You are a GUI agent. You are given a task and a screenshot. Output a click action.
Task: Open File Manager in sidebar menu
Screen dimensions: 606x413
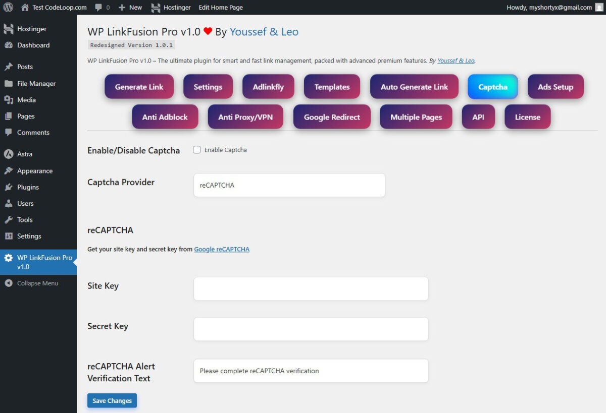[36, 84]
